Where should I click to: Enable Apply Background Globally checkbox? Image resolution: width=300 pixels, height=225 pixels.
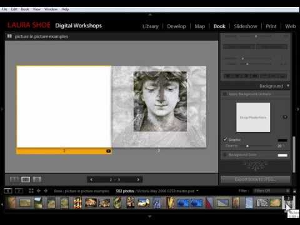225,94
